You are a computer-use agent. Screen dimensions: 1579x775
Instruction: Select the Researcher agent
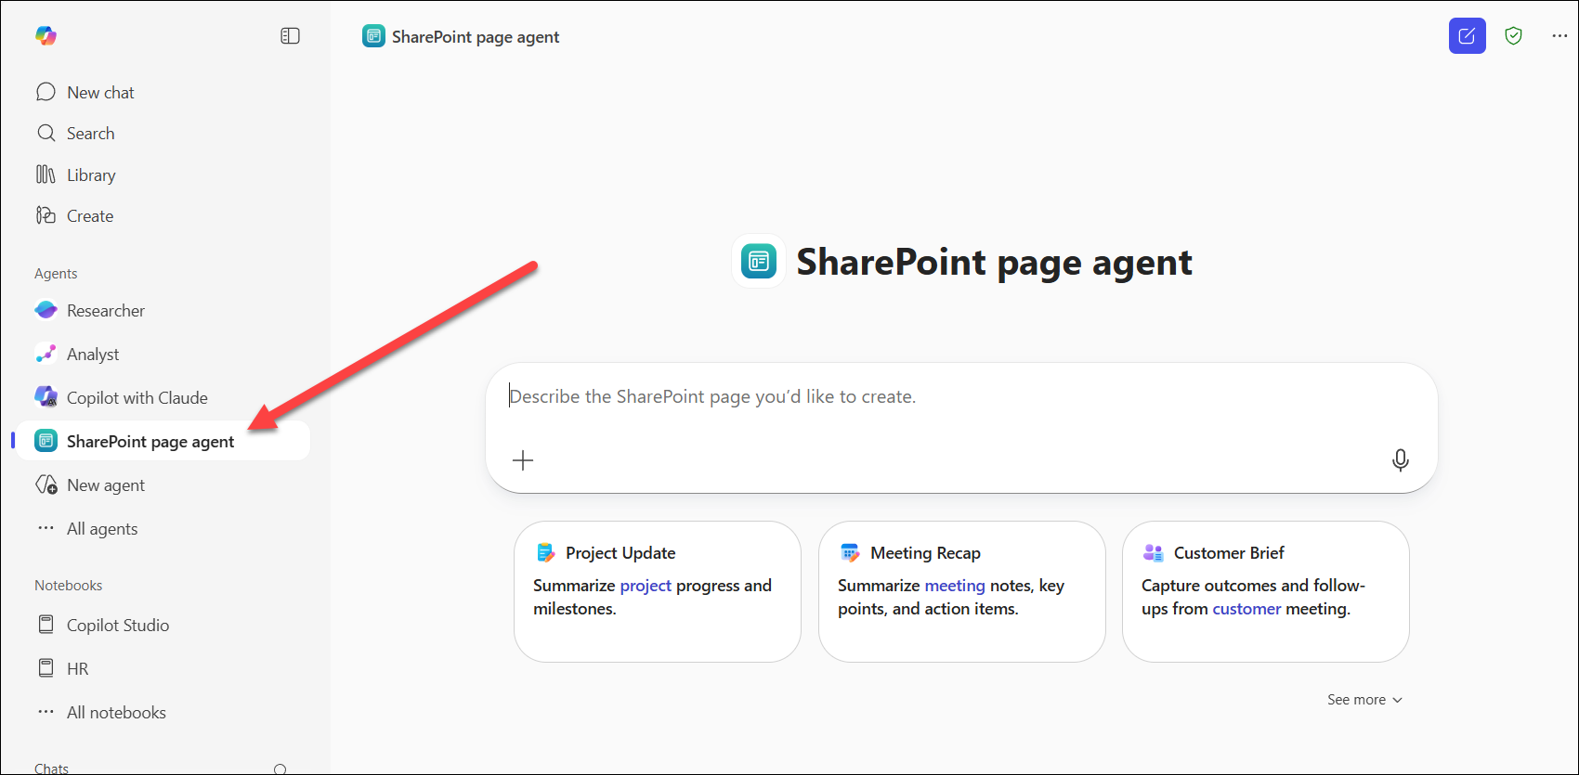coord(105,311)
